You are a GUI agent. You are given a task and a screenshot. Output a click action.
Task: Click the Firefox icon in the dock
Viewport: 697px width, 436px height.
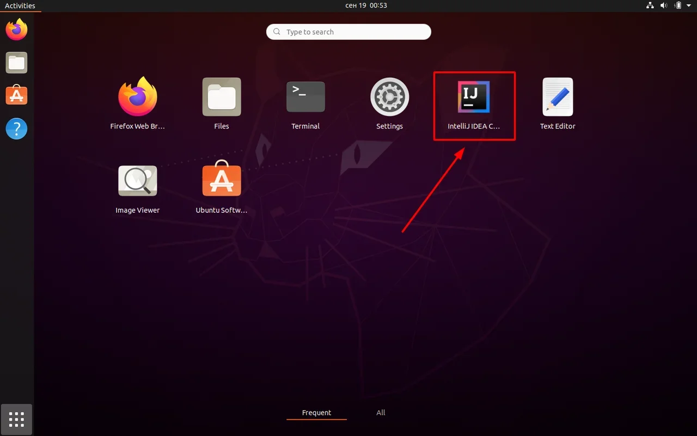click(x=16, y=30)
